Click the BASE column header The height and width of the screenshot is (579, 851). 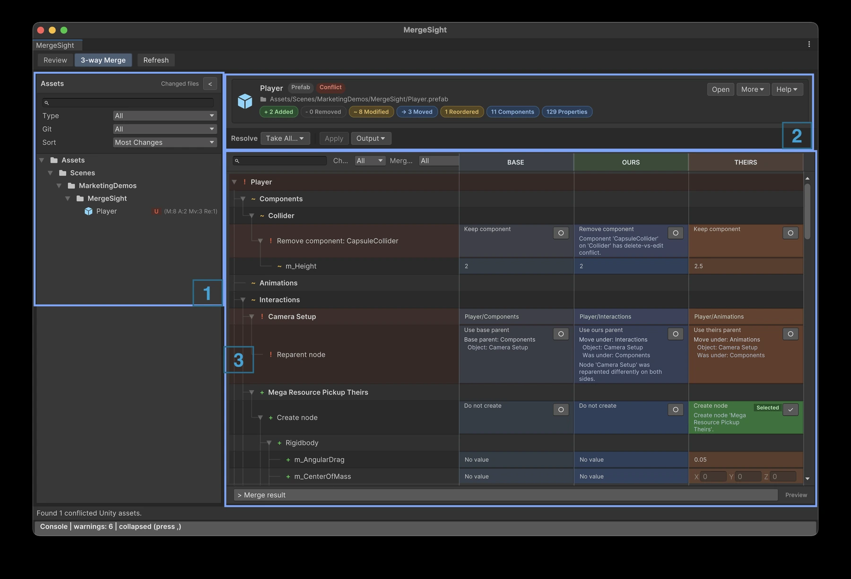pos(516,162)
